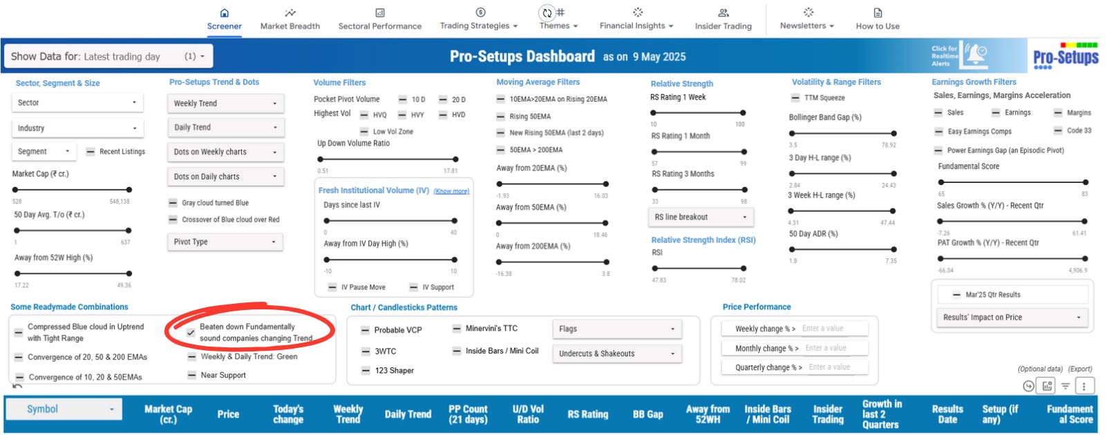
Task: Toggle Rising 50EMA checkbox
Action: 500,117
